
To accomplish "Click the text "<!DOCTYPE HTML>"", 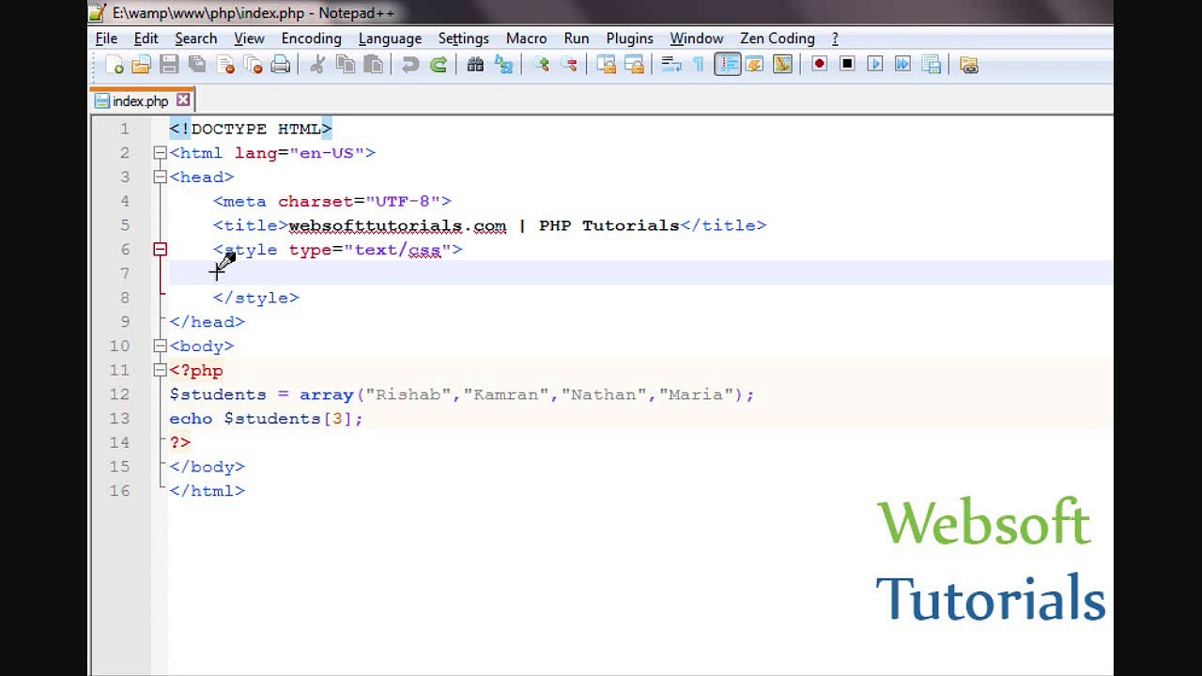I will [251, 129].
